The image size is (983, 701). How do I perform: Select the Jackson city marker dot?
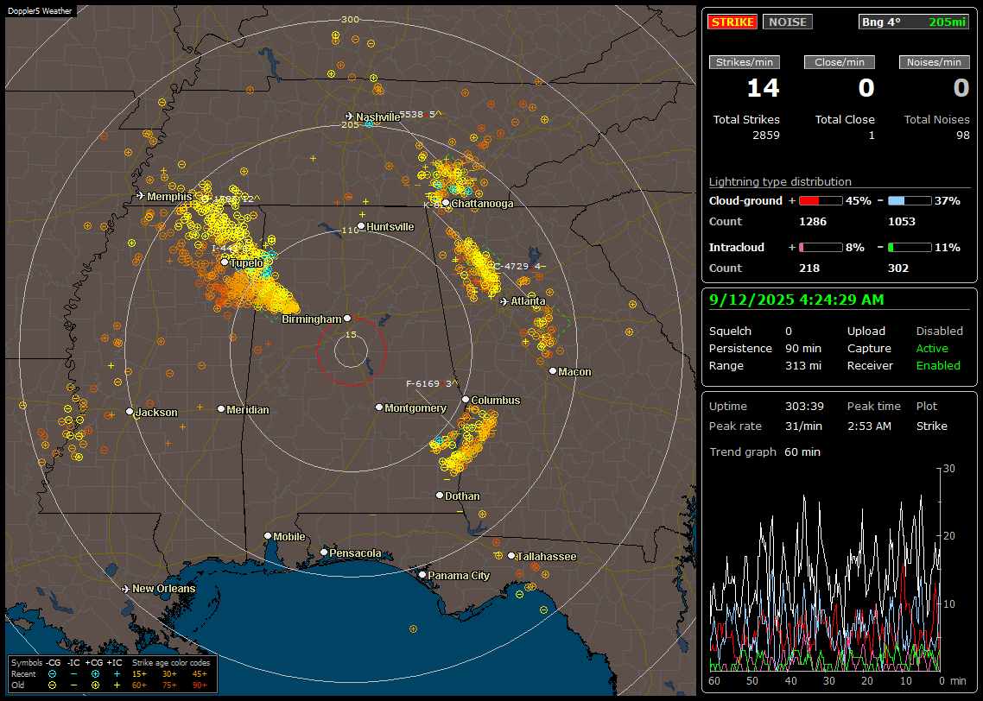(x=130, y=412)
